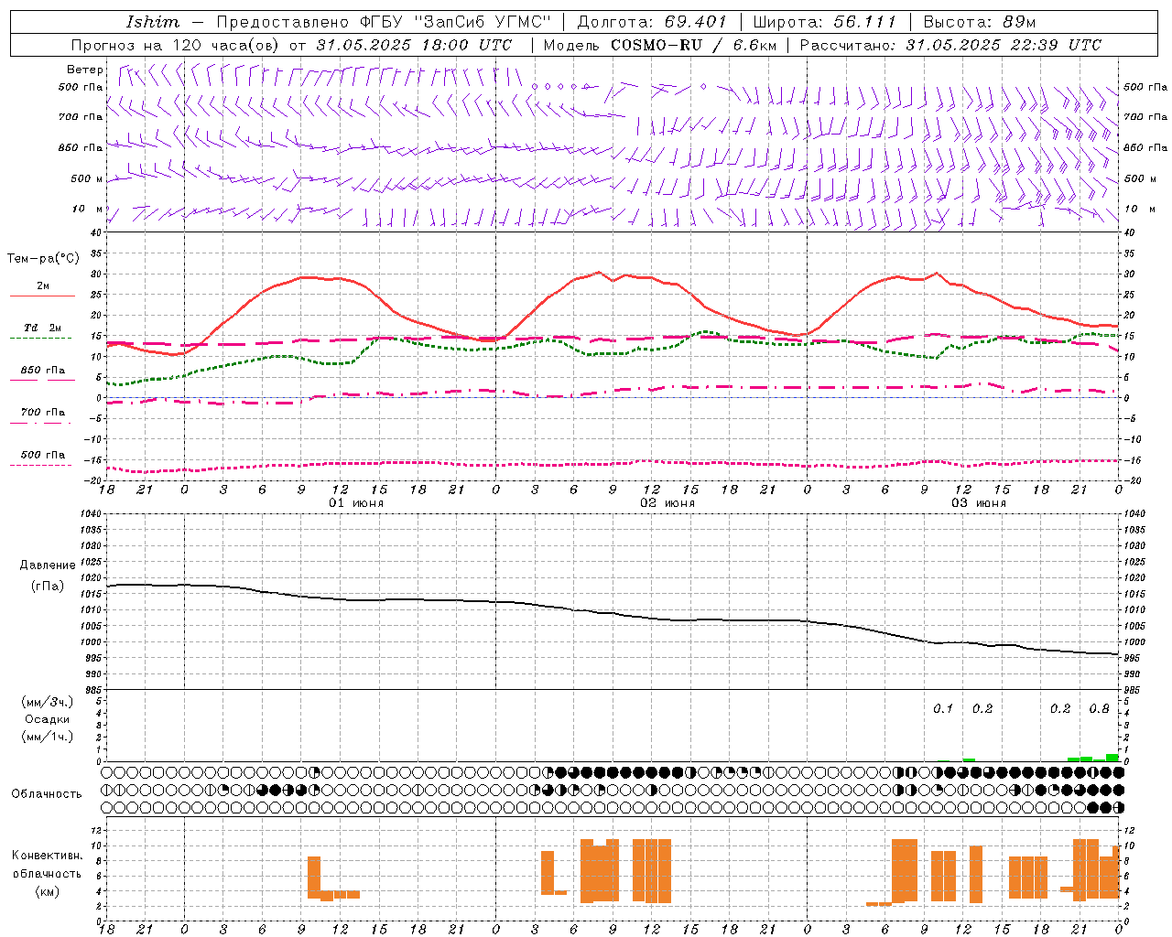Click "Рассчитано: 31.05.2025 22:39 UTC" timestamp

950,45
